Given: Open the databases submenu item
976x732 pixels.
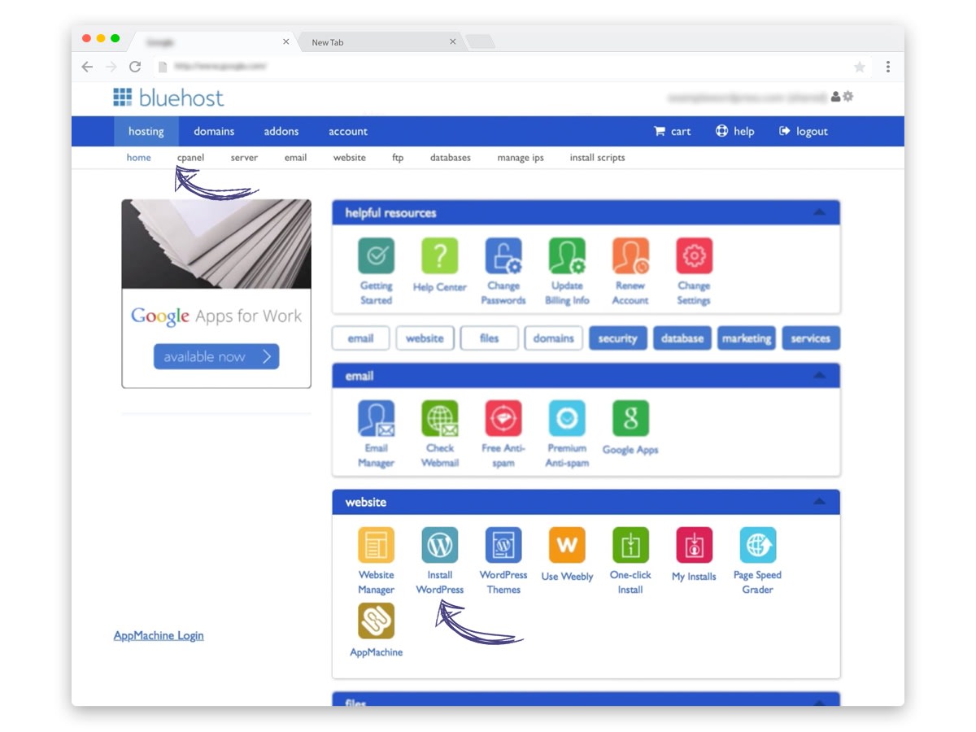Looking at the screenshot, I should (451, 158).
